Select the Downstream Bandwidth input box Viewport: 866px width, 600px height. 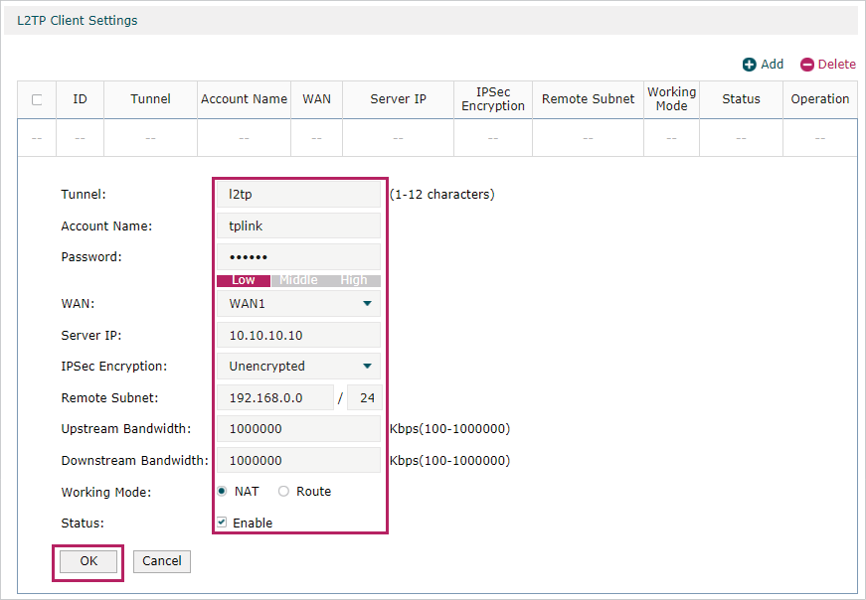298,461
